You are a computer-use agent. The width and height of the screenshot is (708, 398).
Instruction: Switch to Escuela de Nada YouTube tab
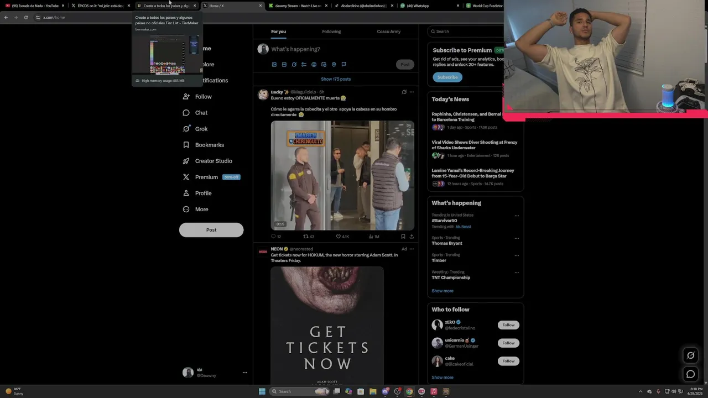(x=35, y=6)
